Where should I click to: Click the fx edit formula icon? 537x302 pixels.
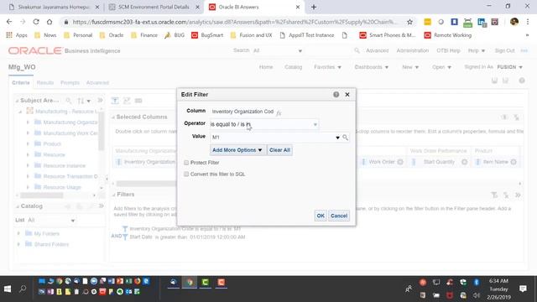(279, 112)
